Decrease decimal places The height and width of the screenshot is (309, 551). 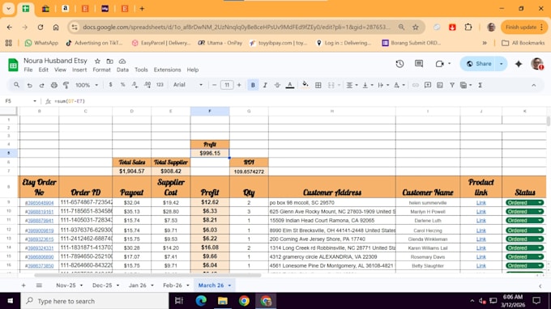tap(135, 85)
